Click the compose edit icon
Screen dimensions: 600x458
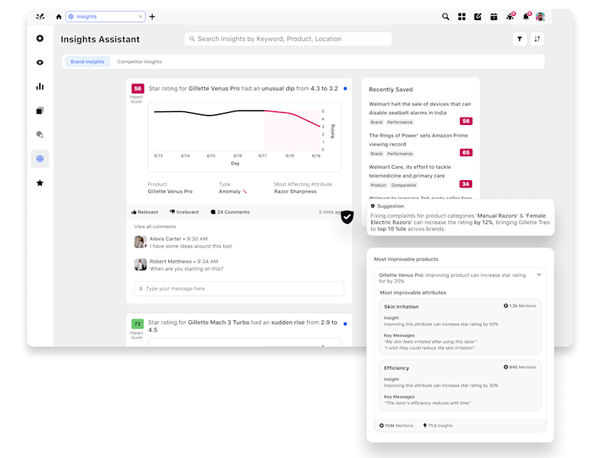(478, 17)
